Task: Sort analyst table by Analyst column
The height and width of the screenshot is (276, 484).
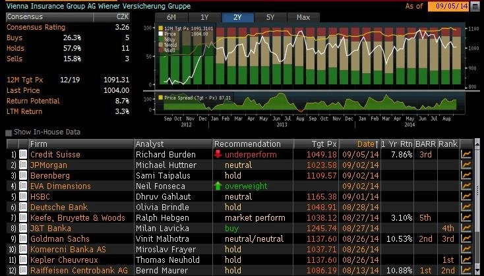Action: [173, 144]
